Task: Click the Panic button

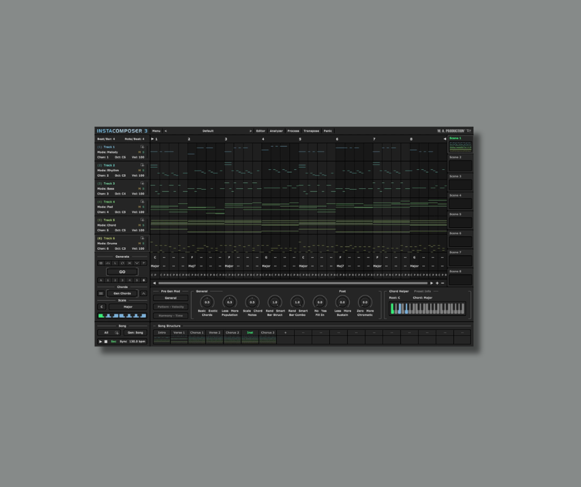Action: 328,131
